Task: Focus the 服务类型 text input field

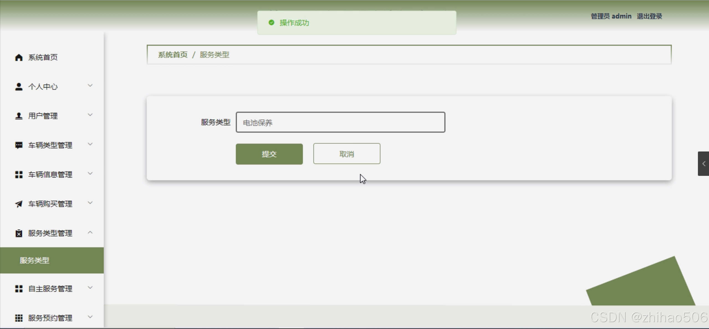Action: (x=340, y=122)
